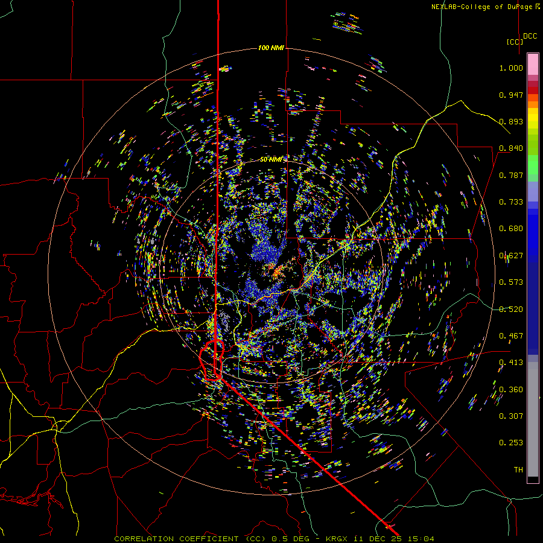Click the yellow segment of the color scale
543x543 pixels.
pos(533,118)
